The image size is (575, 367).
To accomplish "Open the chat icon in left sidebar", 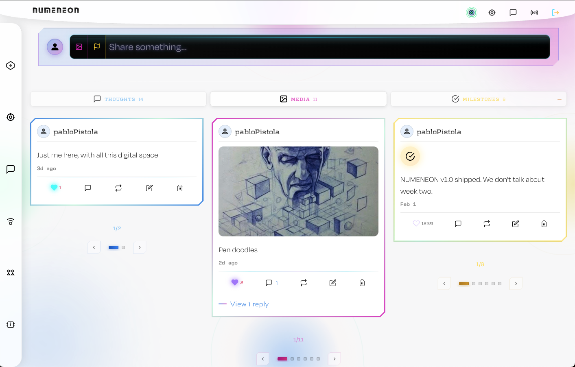I will pyautogui.click(x=11, y=169).
